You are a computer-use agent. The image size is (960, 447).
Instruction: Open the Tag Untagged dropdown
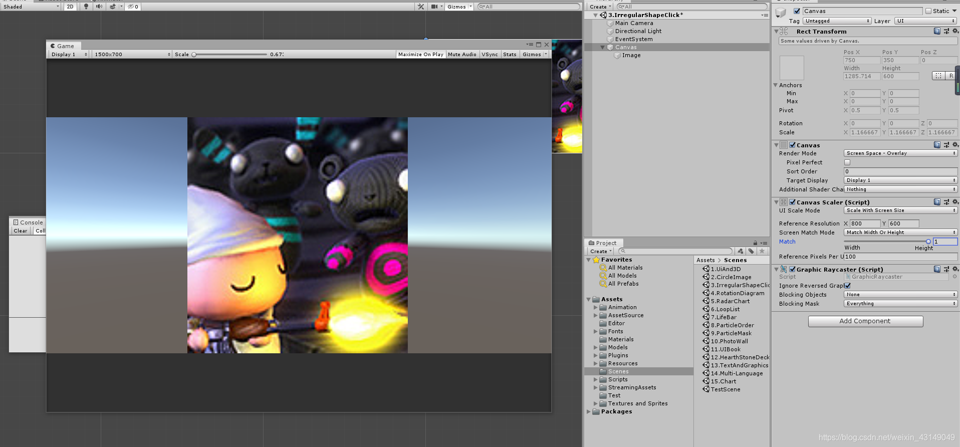point(837,21)
